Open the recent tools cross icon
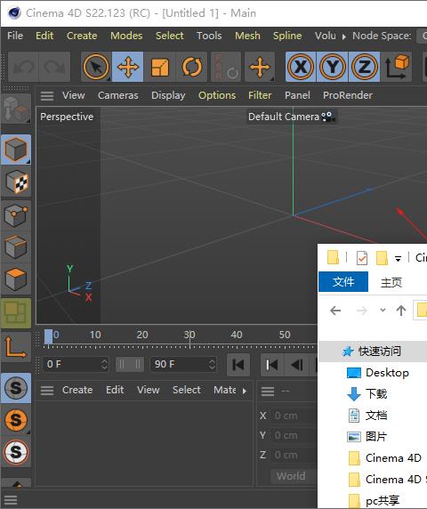Viewport: 427px width, 509px height. coord(260,68)
